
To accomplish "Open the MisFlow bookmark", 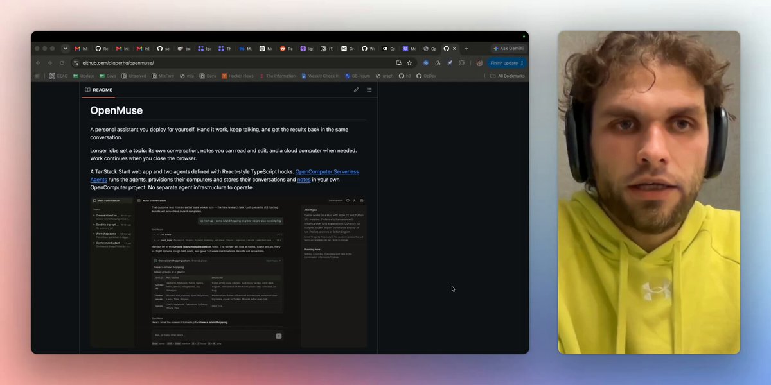I will (x=163, y=76).
